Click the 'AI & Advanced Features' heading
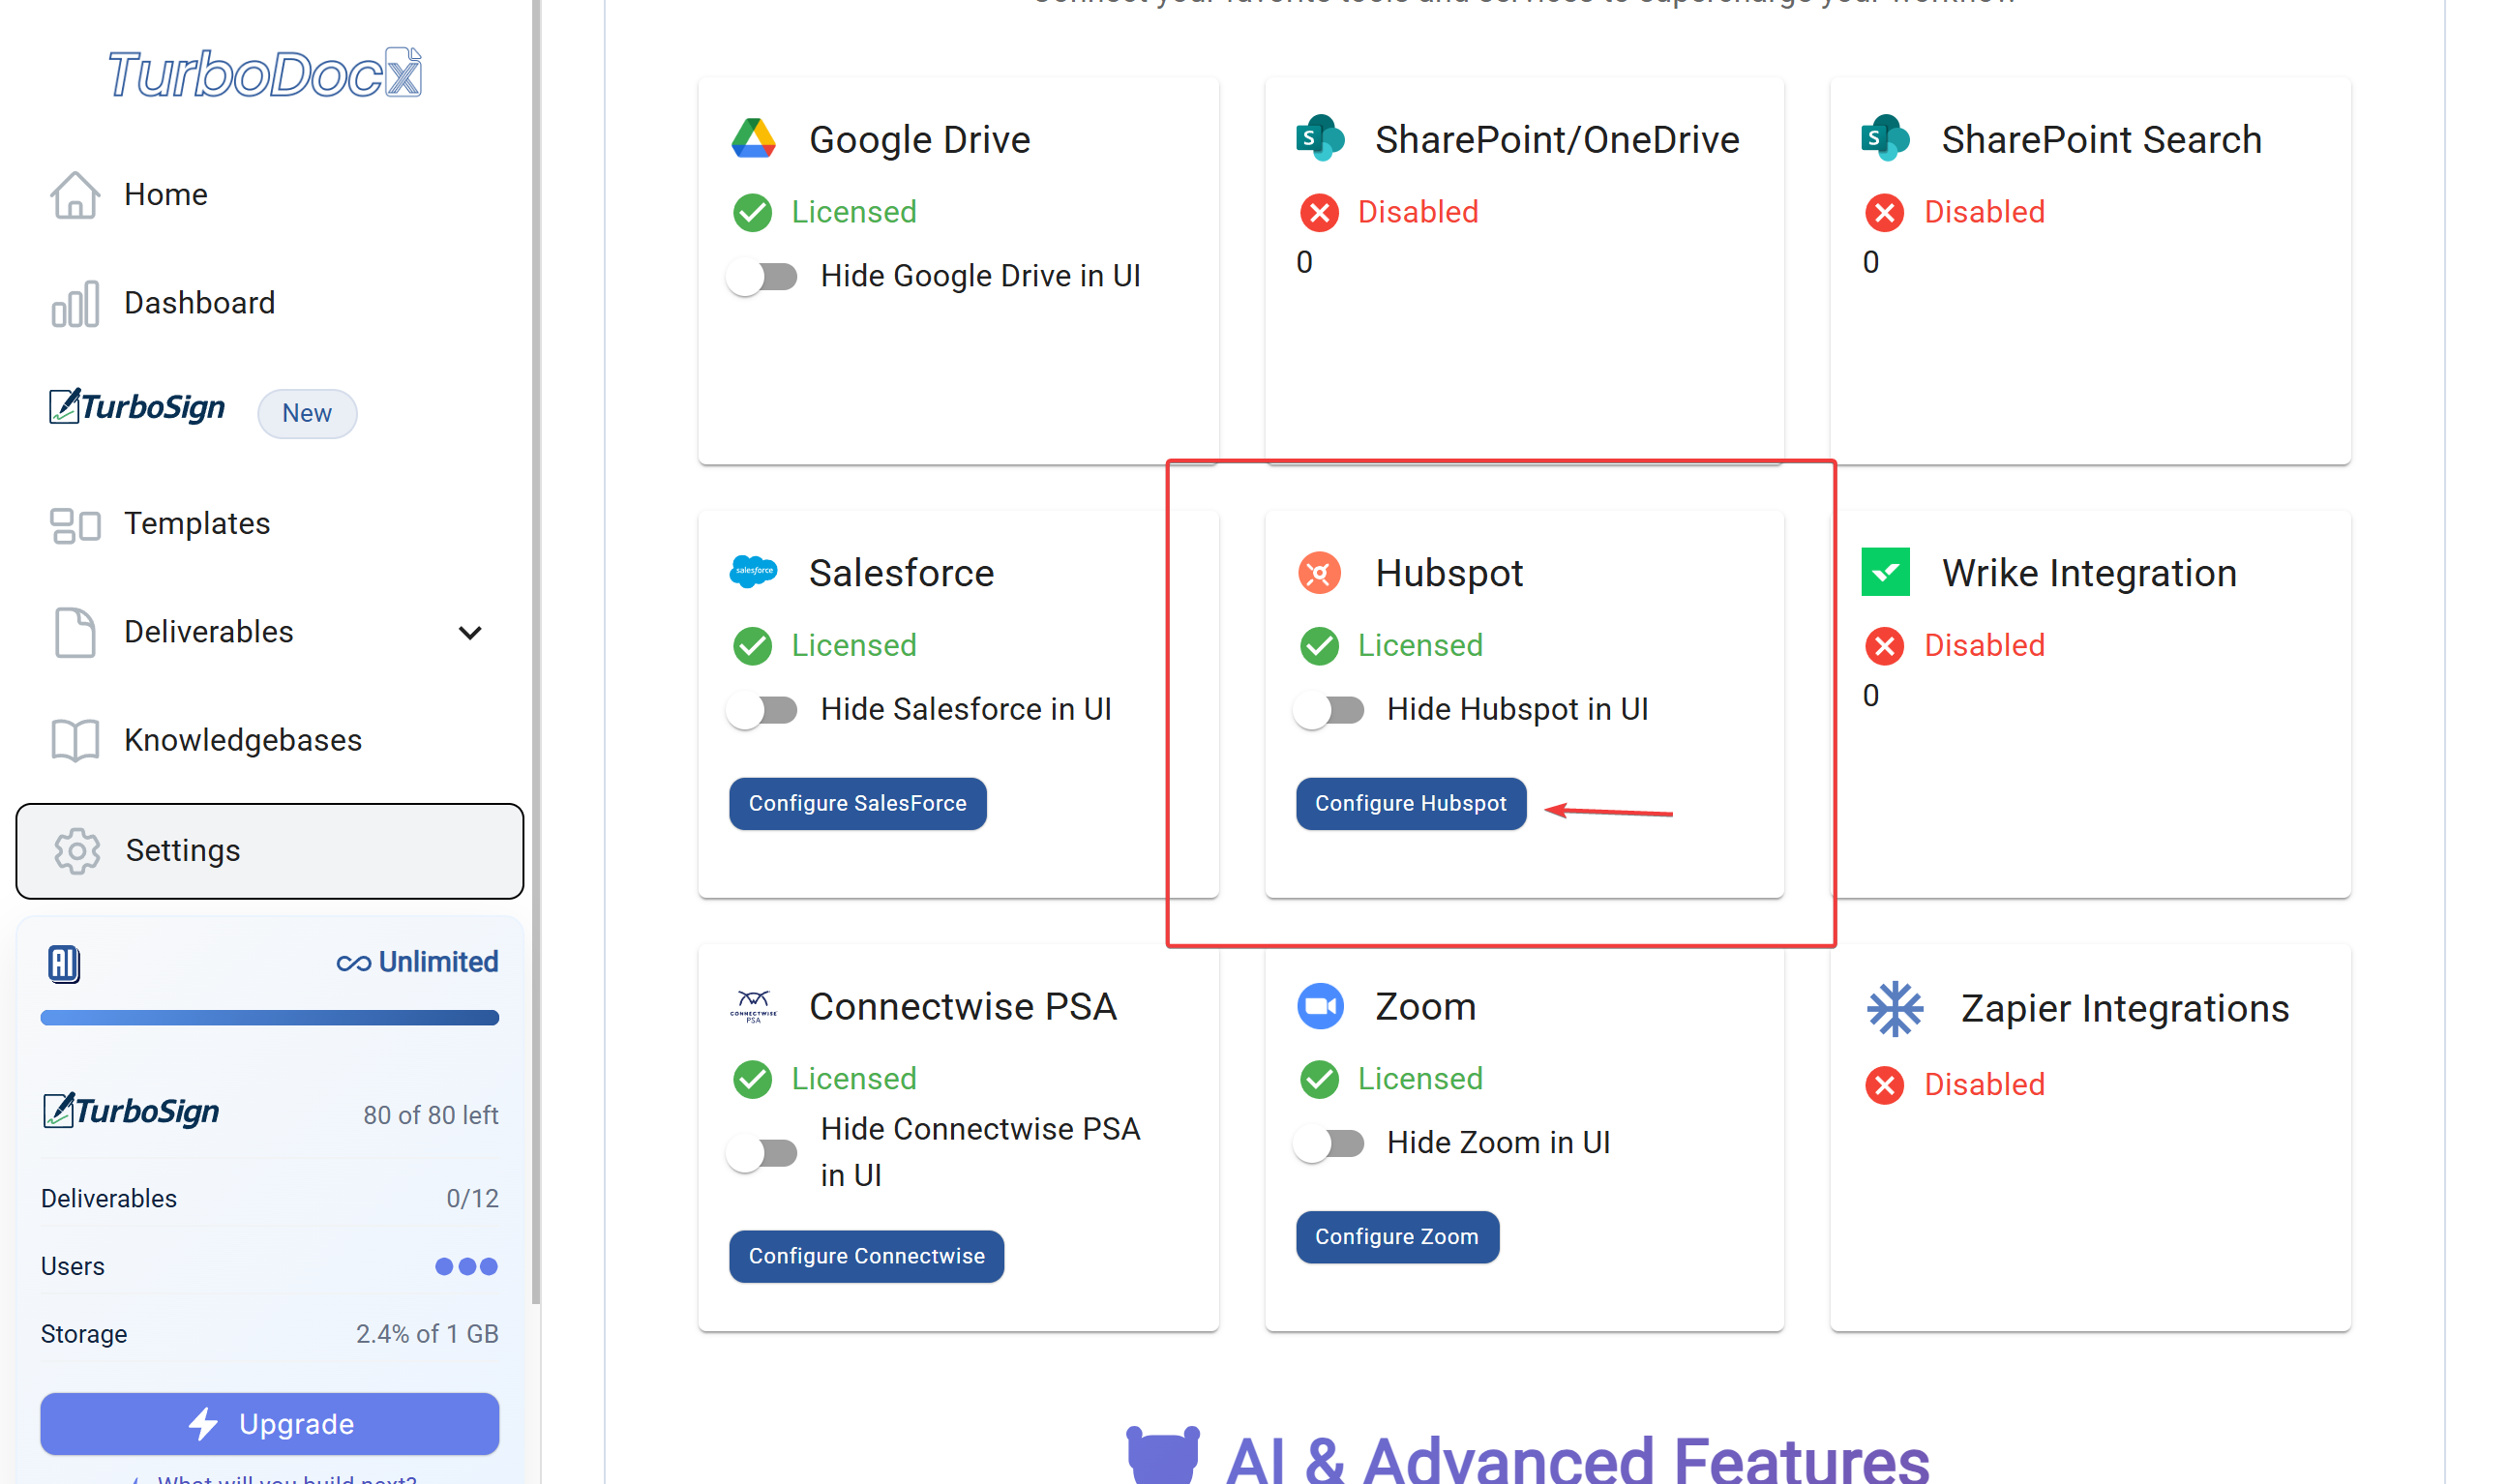This screenshot has width=2508, height=1484. coord(1578,1460)
